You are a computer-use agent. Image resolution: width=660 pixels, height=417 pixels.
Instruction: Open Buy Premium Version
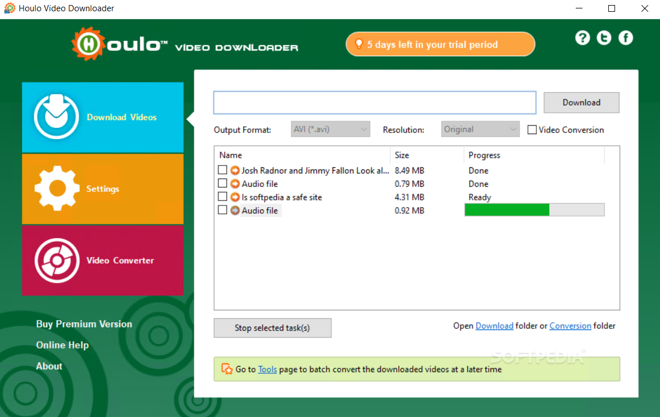coord(84,324)
